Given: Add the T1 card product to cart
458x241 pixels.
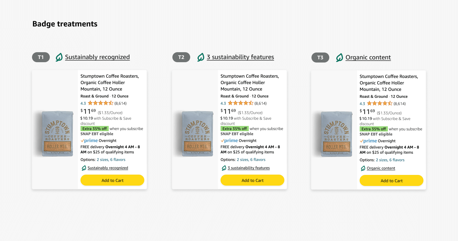Looking at the screenshot, I should [112, 180].
